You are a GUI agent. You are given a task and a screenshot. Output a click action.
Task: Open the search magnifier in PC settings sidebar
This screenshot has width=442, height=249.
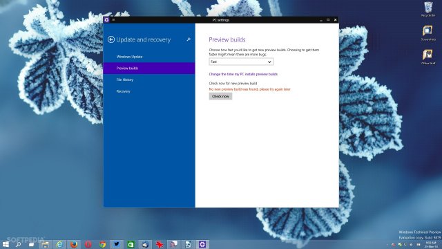point(189,39)
